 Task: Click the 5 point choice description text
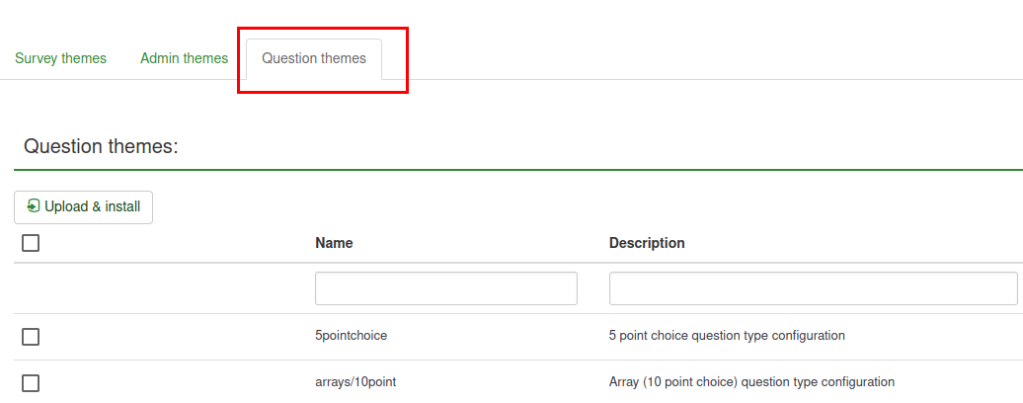point(727,336)
